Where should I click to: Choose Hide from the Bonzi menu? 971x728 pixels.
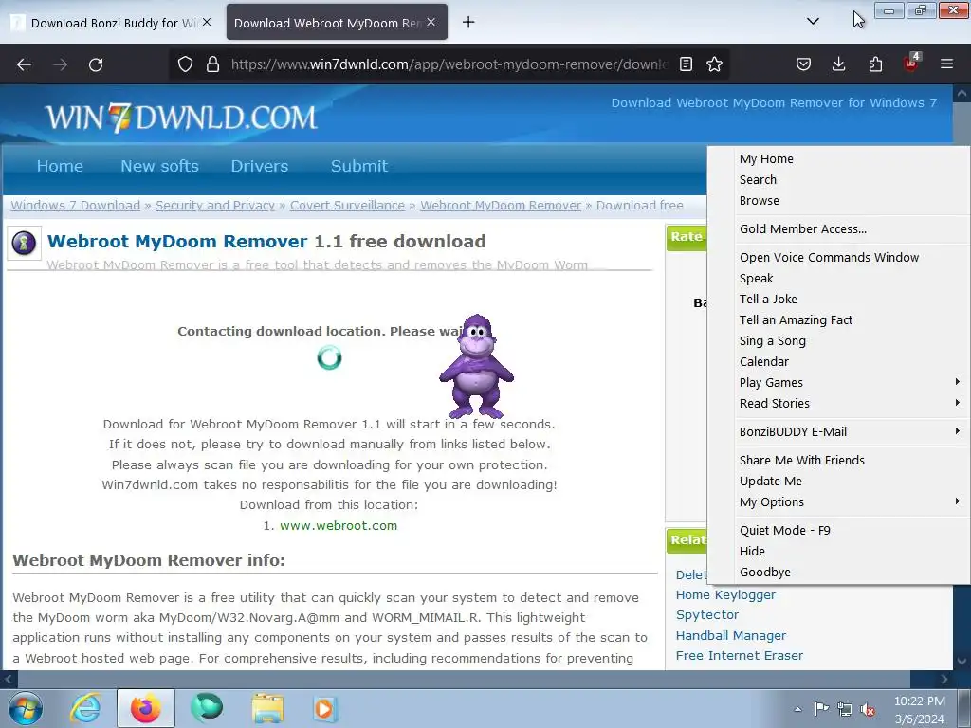point(752,551)
